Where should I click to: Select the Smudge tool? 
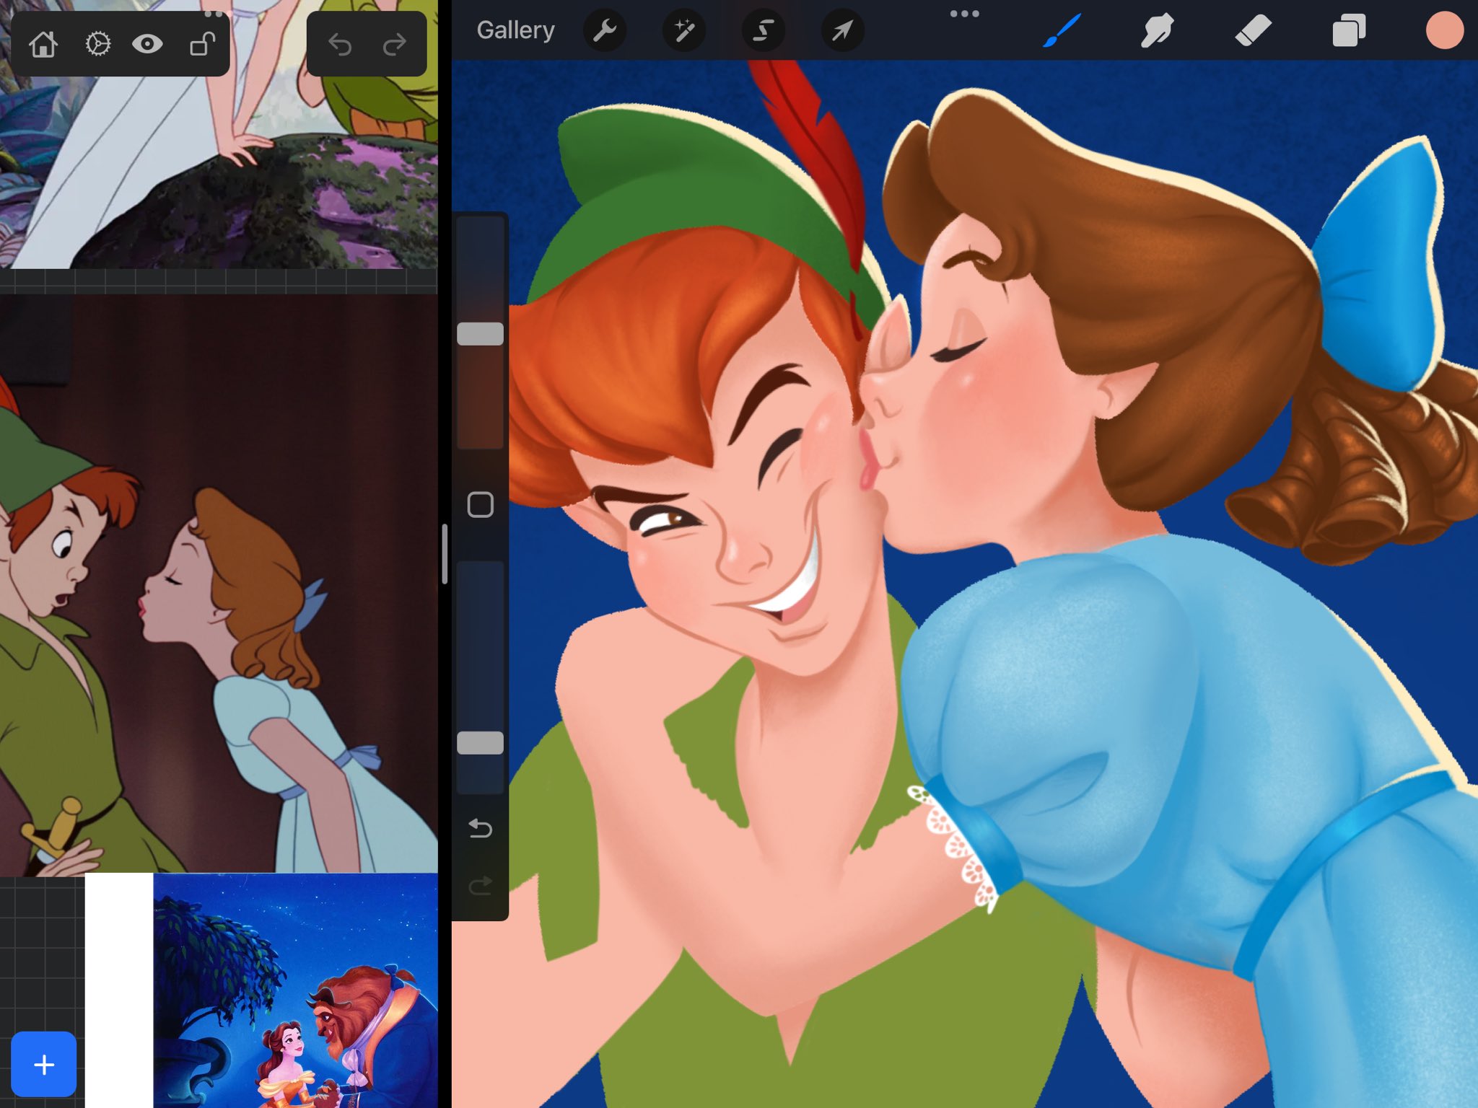(1157, 30)
